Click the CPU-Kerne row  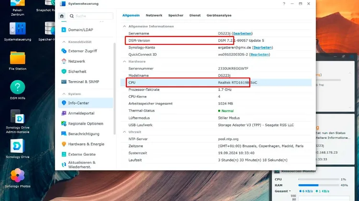pyautogui.click(x=216, y=96)
